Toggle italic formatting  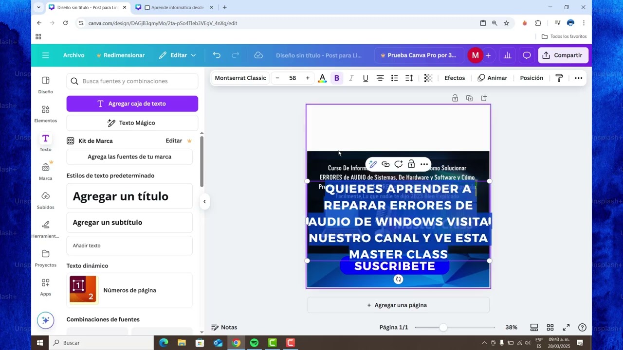click(x=351, y=78)
